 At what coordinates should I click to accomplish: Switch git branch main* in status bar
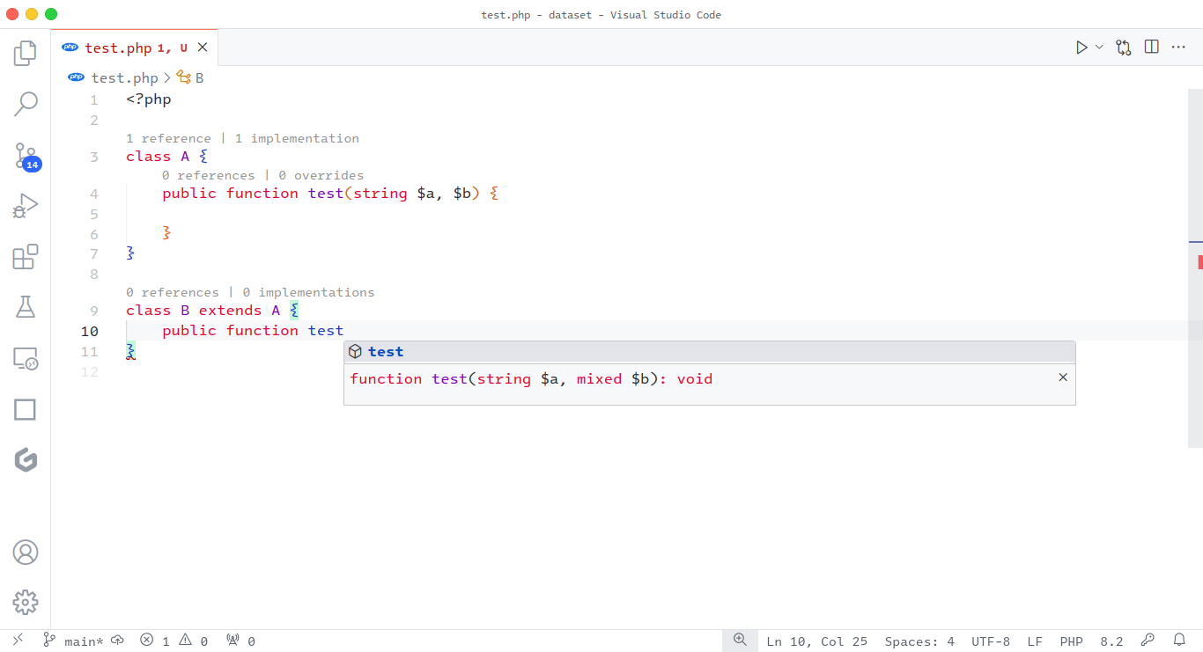coord(73,641)
